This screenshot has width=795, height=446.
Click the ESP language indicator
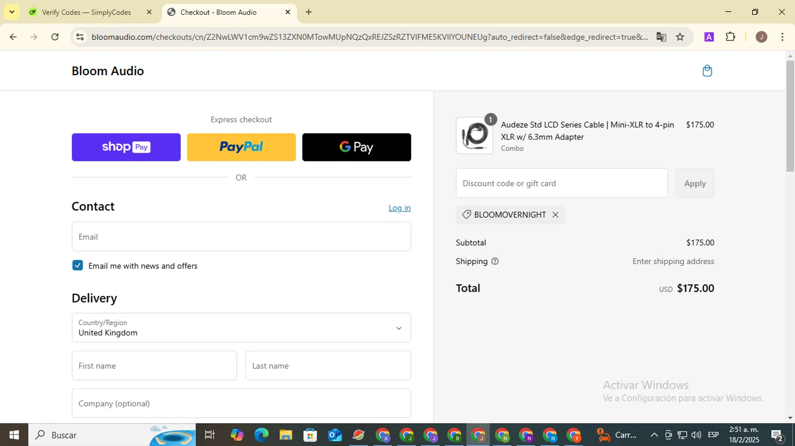point(713,435)
